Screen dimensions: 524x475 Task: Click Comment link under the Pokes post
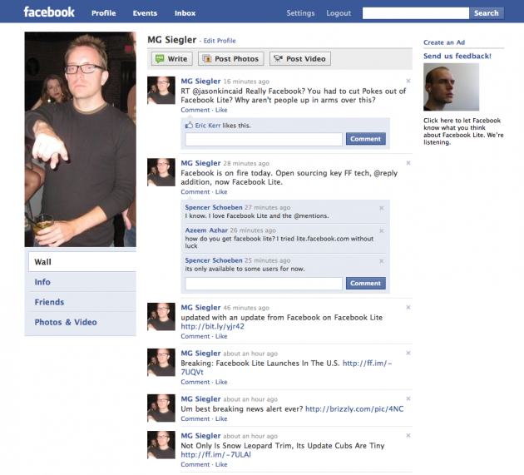pos(195,110)
